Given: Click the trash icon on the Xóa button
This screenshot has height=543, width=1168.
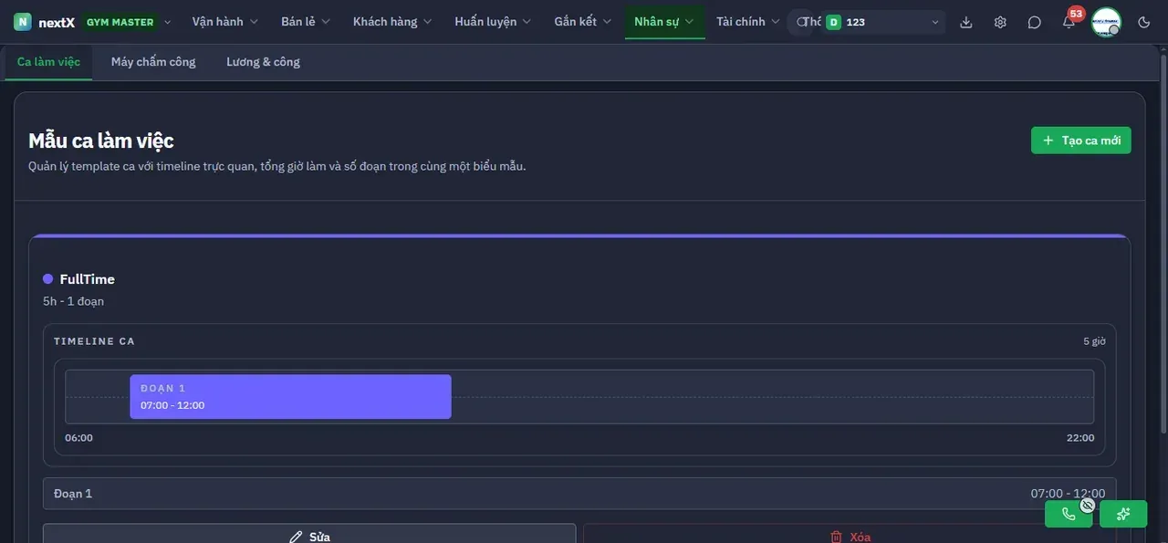Looking at the screenshot, I should pyautogui.click(x=836, y=537).
